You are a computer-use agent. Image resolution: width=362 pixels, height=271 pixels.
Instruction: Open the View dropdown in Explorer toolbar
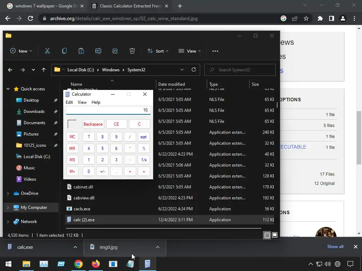(189, 51)
